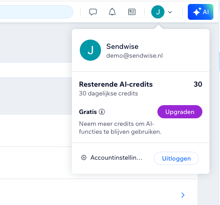Click the demo@sendwise.nl email address
The image size is (220, 205).
coord(134,55)
